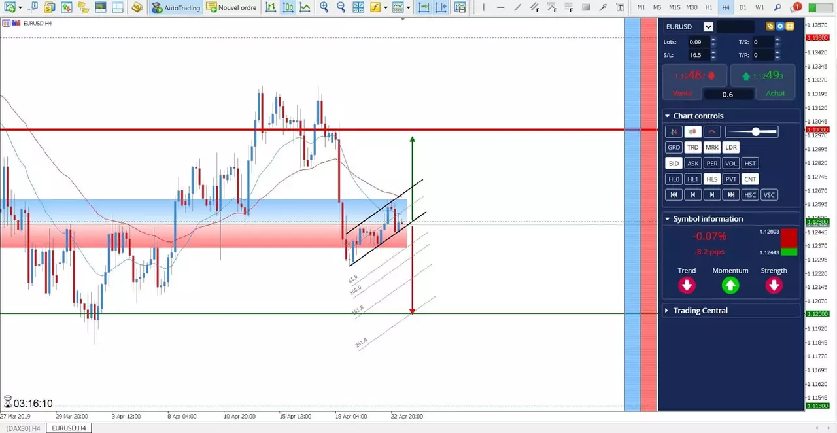The image size is (837, 433).
Task: Toggle chart auto scroll icon
Action: 424,7
